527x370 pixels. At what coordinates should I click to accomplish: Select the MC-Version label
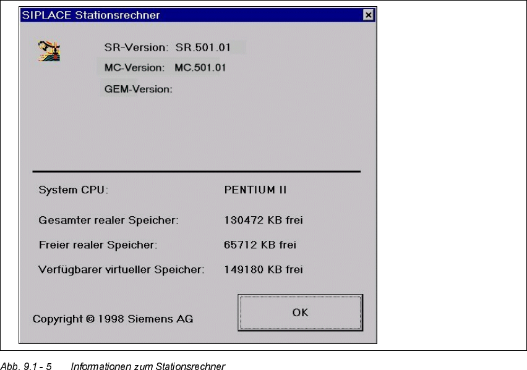(134, 67)
